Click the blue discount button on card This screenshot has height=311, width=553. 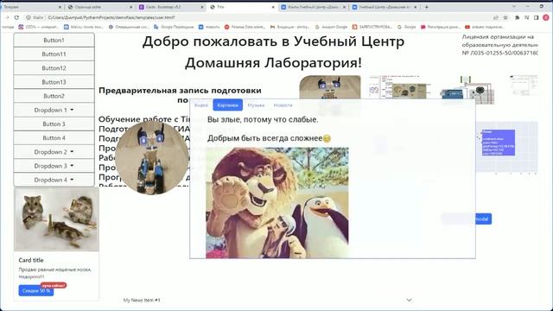coord(36,290)
